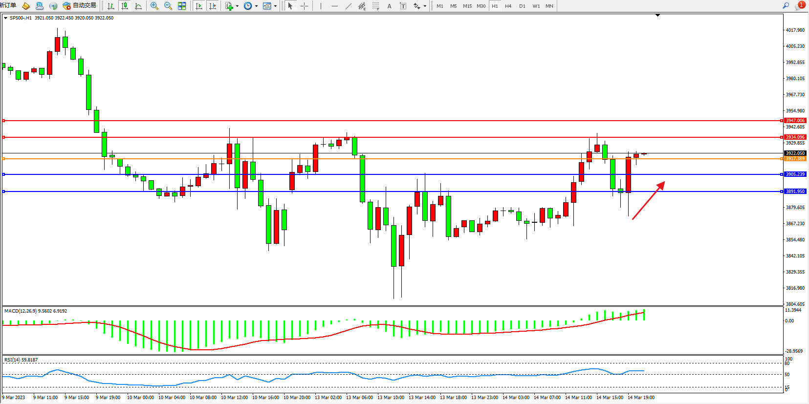Image resolution: width=809 pixels, height=404 pixels.
Task: Open the chat notifications icon with badge
Action: pos(800,6)
